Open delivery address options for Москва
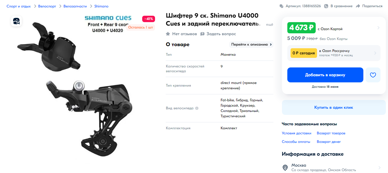This screenshot has height=173, width=388. tap(334, 168)
